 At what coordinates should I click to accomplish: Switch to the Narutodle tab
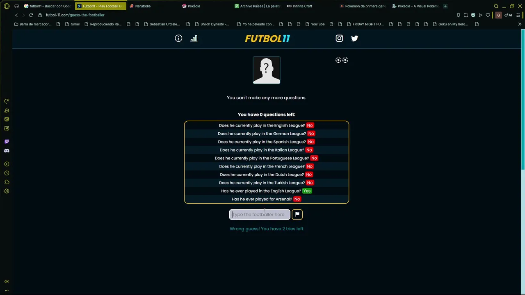143,6
